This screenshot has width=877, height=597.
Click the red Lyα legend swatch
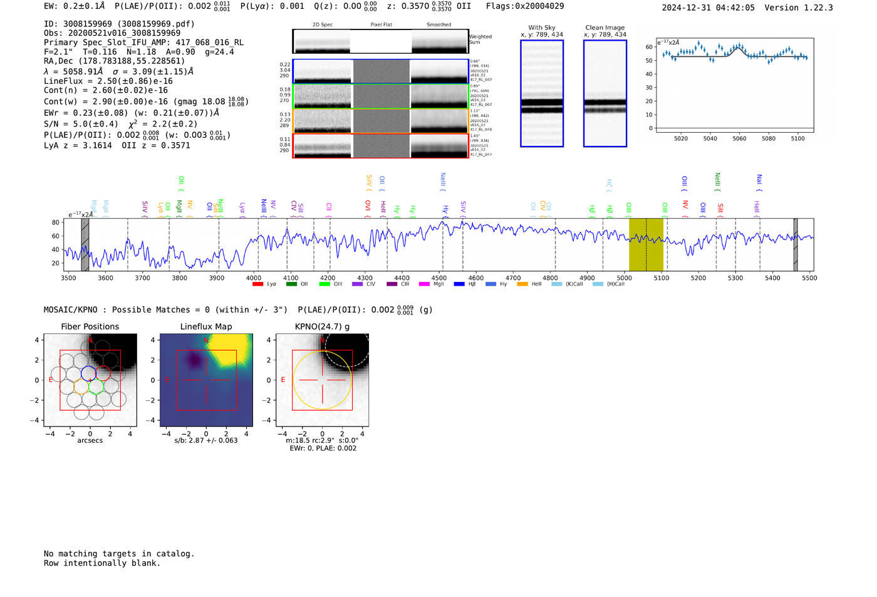coord(257,284)
